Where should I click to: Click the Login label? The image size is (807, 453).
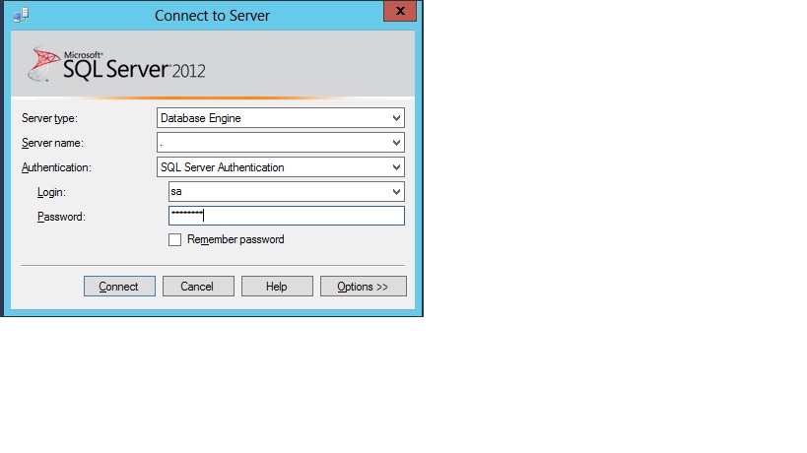pyautogui.click(x=51, y=192)
